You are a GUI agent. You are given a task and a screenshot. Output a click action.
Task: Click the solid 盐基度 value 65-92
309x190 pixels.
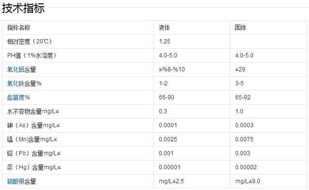click(x=243, y=97)
